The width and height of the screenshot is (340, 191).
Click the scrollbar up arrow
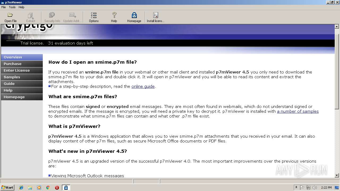(x=337, y=27)
